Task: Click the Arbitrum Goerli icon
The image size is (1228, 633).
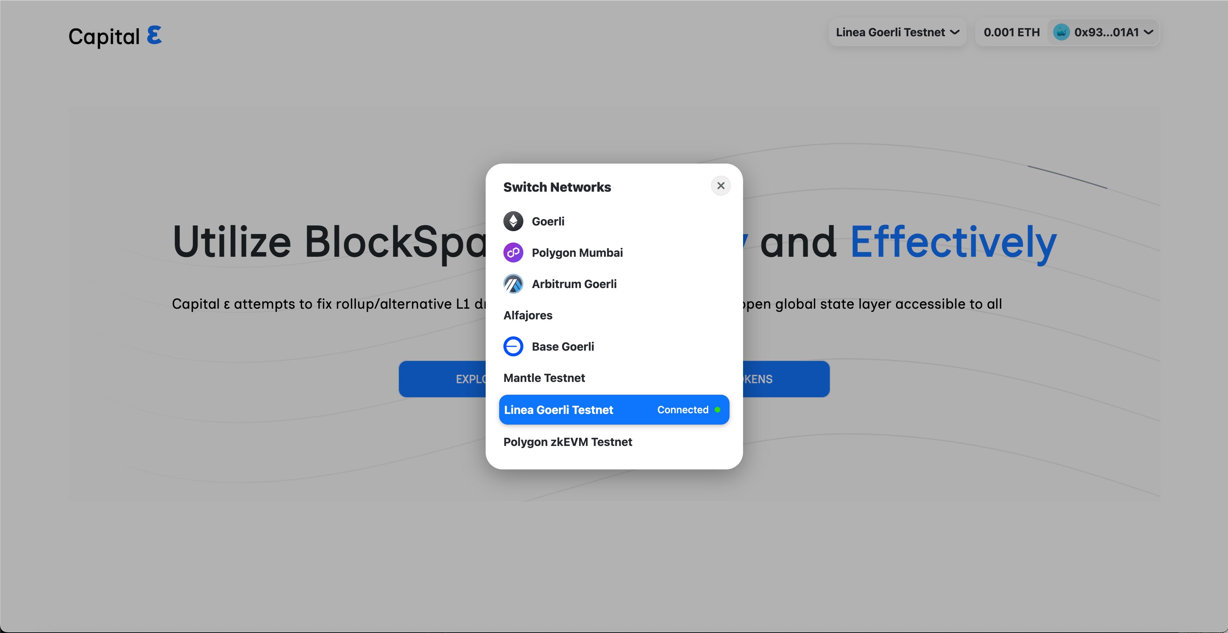Action: pyautogui.click(x=513, y=284)
